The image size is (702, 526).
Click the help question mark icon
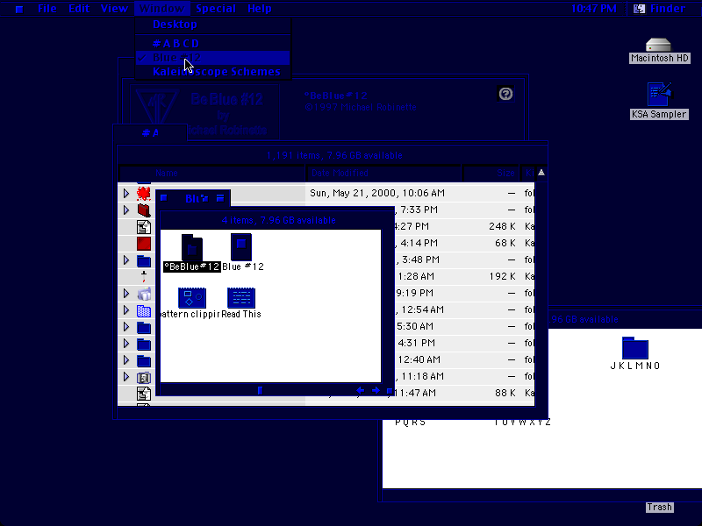click(505, 94)
